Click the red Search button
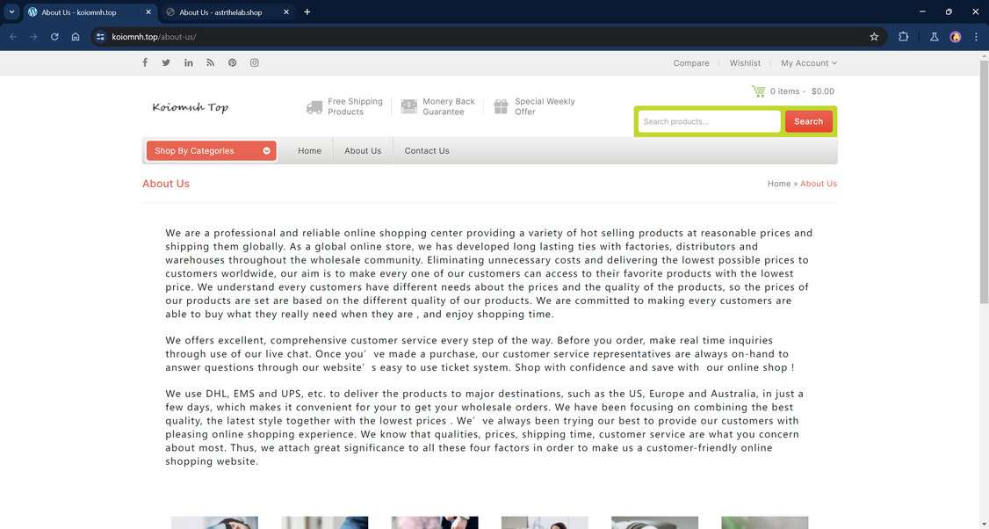The image size is (989, 529). [x=809, y=121]
